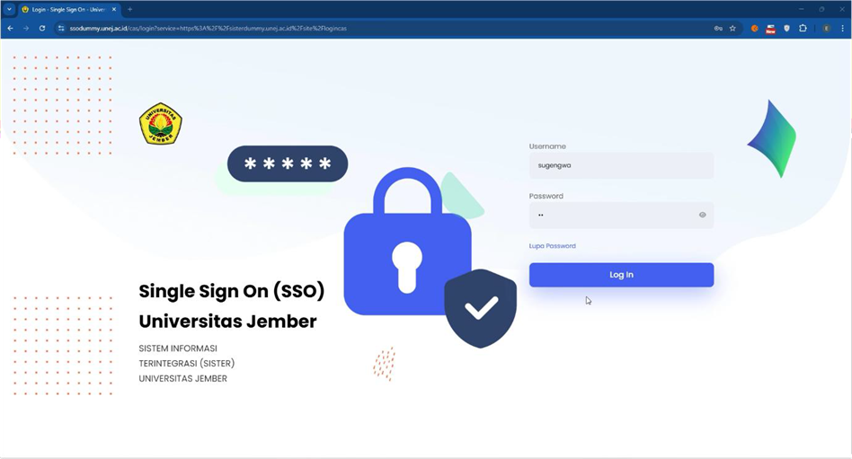This screenshot has width=852, height=459.
Task: Open the Extensions puzzle menu
Action: tap(803, 28)
